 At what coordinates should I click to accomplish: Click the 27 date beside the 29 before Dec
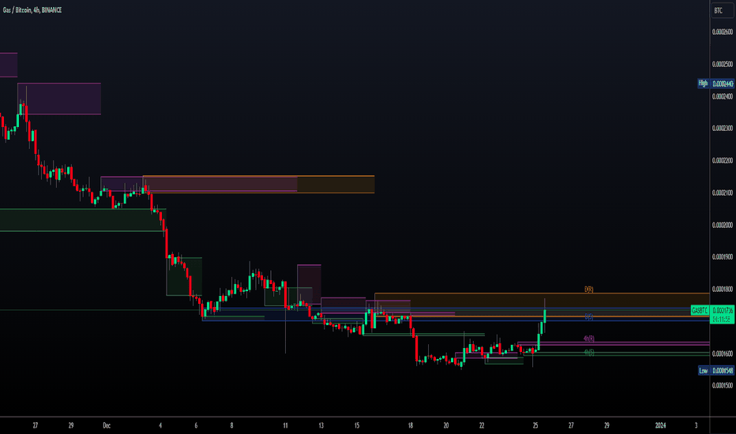36,425
